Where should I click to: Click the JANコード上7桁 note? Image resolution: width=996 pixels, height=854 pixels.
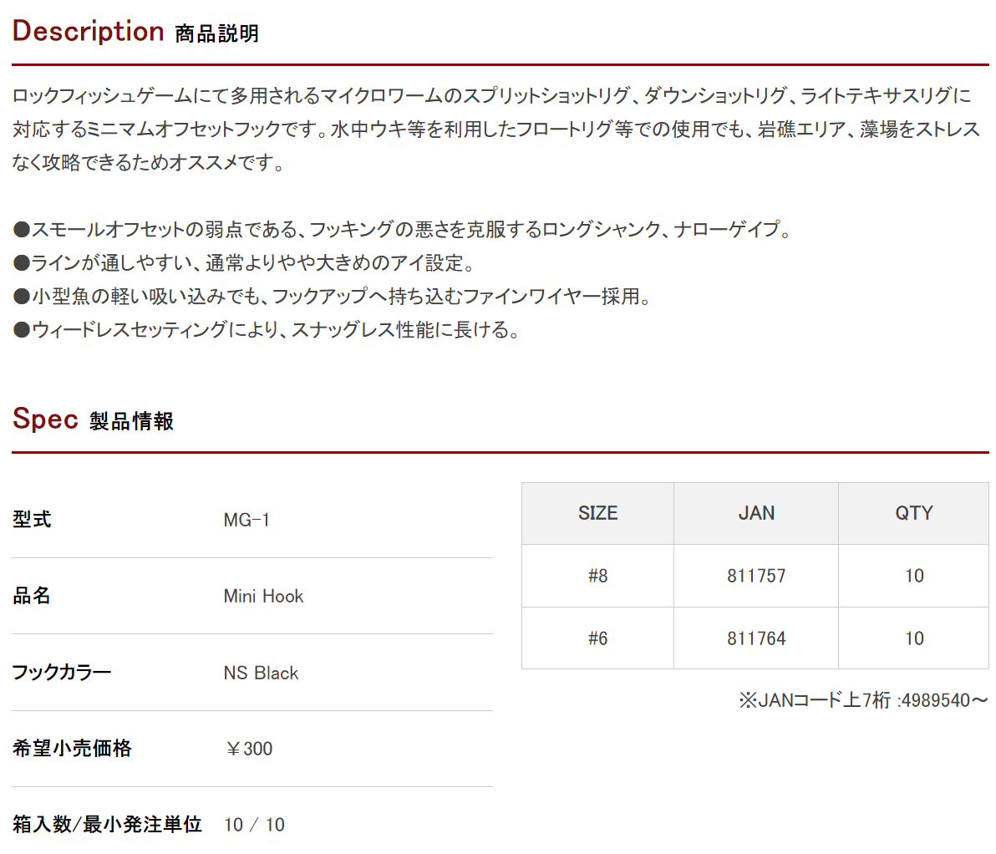click(x=863, y=700)
